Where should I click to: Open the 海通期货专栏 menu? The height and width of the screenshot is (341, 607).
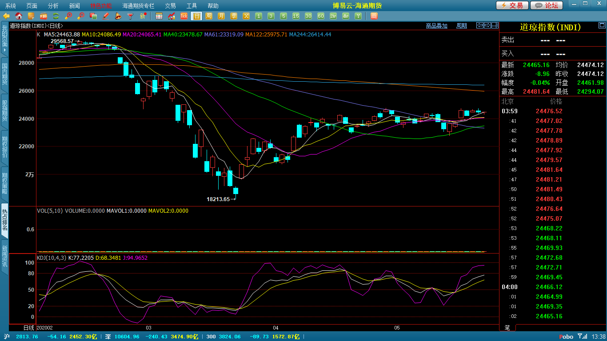click(x=138, y=6)
